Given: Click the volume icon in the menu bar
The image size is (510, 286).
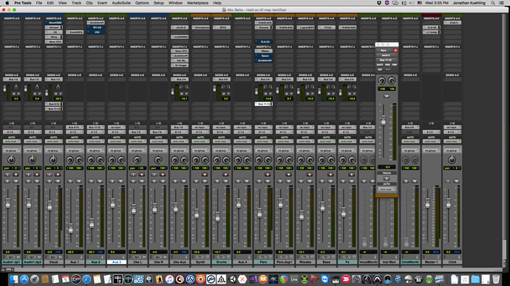Looking at the screenshot, I should (412, 3).
